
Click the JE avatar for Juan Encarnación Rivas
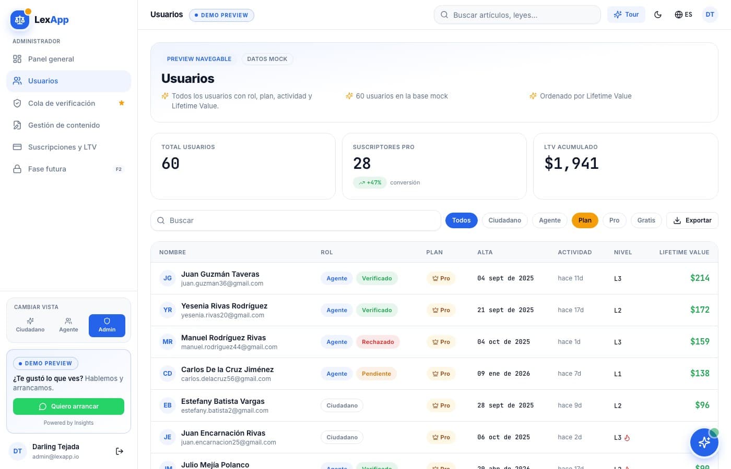pos(168,437)
